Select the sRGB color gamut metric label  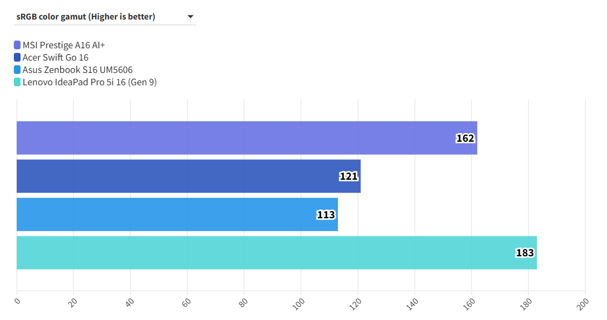86,17
